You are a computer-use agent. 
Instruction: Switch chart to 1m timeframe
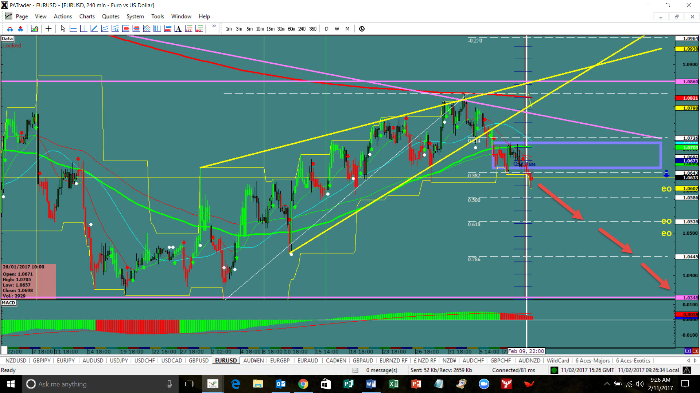[x=229, y=29]
